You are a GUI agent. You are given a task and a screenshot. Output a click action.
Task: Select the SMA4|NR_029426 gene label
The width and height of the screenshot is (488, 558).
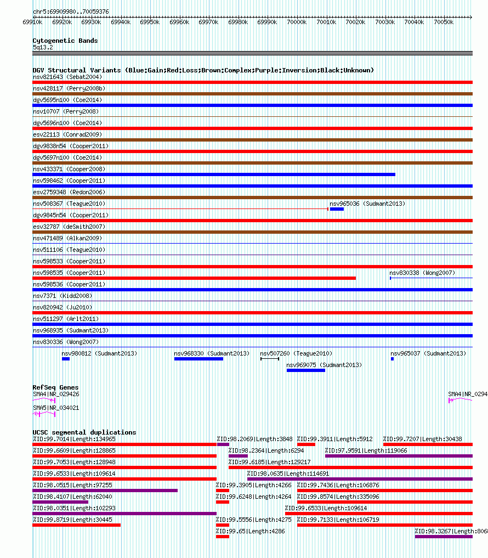[x=56, y=394]
